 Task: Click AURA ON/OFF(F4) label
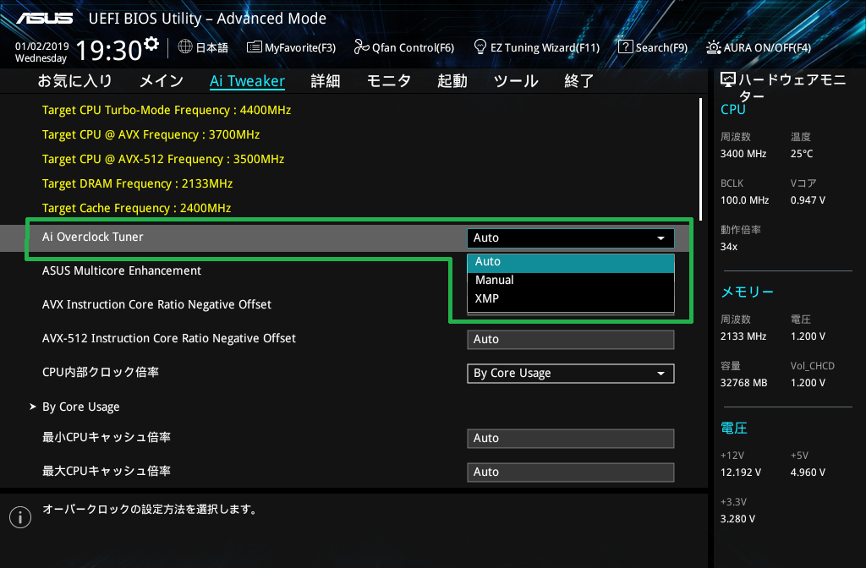[767, 48]
